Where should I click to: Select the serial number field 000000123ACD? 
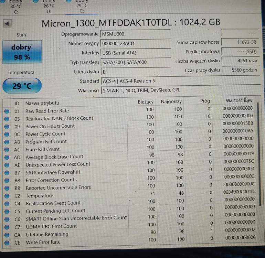tap(135, 43)
